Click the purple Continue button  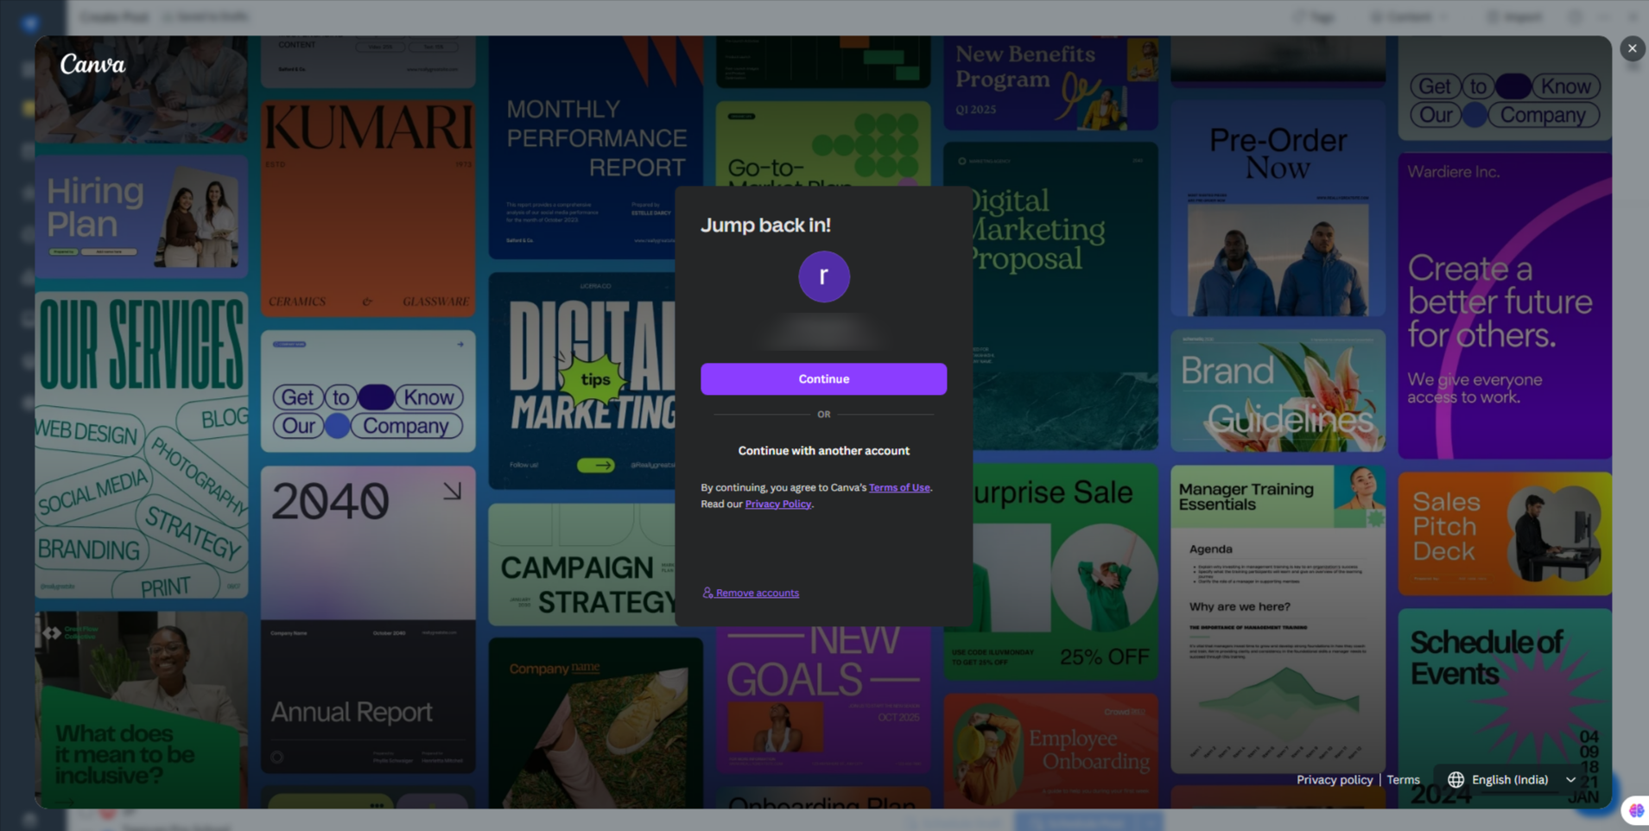coord(823,379)
